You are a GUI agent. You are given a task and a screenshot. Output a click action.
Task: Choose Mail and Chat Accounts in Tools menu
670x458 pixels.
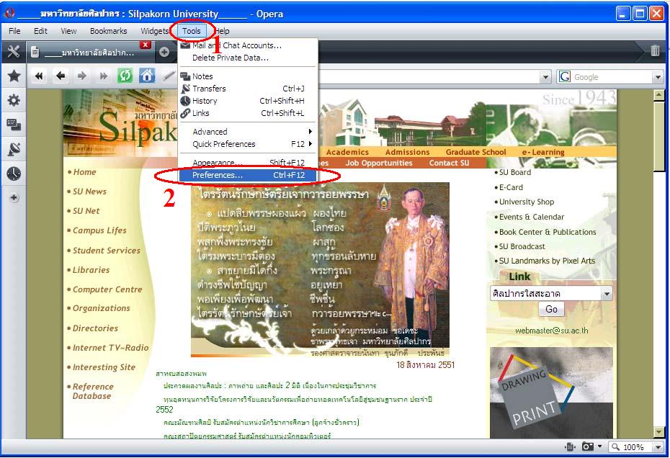(x=248, y=45)
